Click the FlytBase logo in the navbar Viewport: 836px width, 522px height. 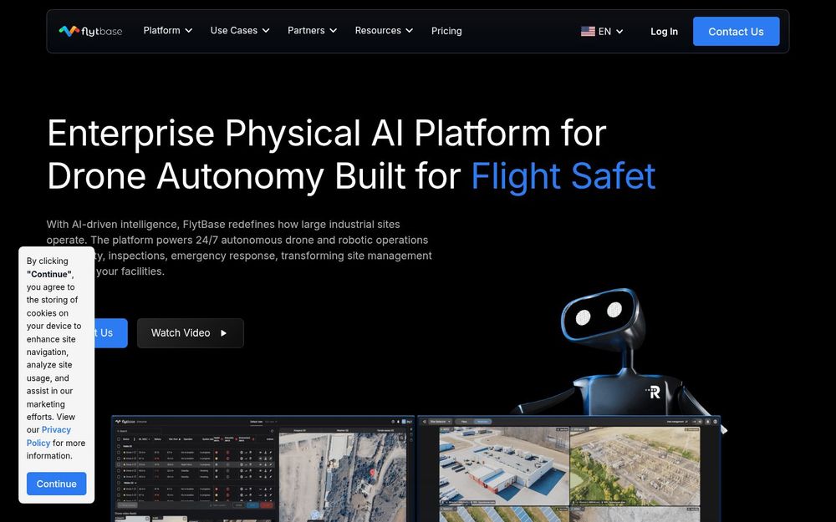(x=90, y=30)
